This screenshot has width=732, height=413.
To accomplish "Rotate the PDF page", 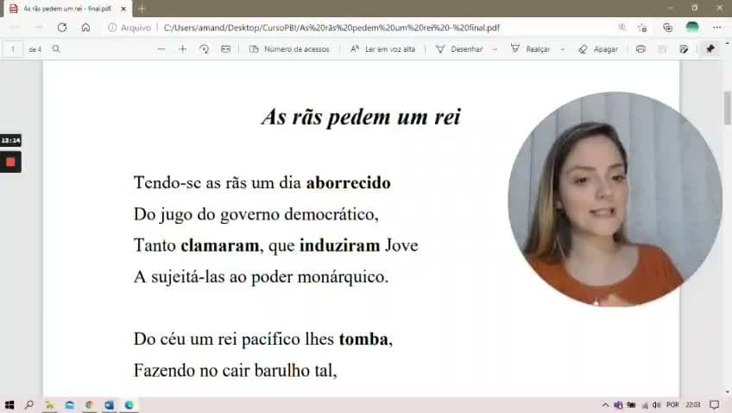I will click(x=204, y=49).
